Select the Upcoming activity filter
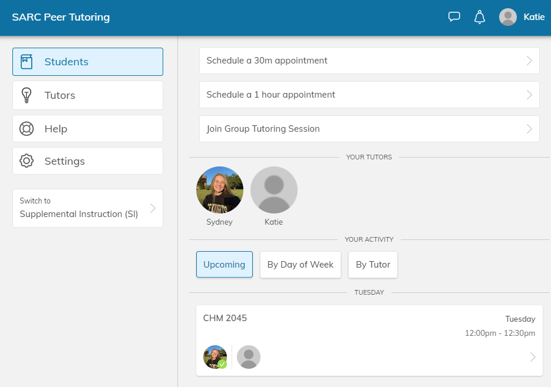Image resolution: width=551 pixels, height=387 pixels. (x=224, y=265)
